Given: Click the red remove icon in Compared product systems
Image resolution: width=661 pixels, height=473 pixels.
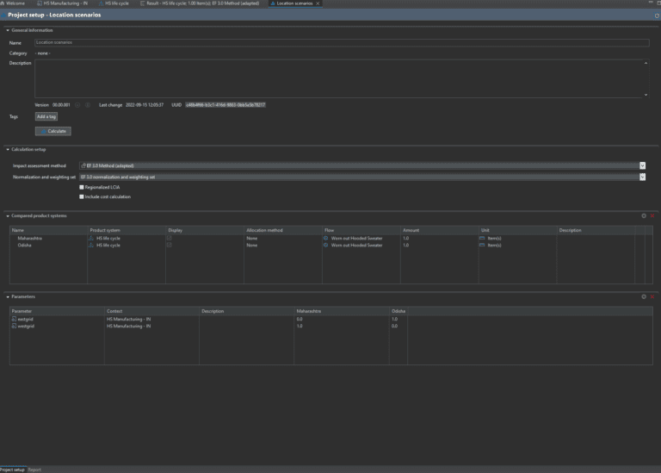Looking at the screenshot, I should click(652, 215).
